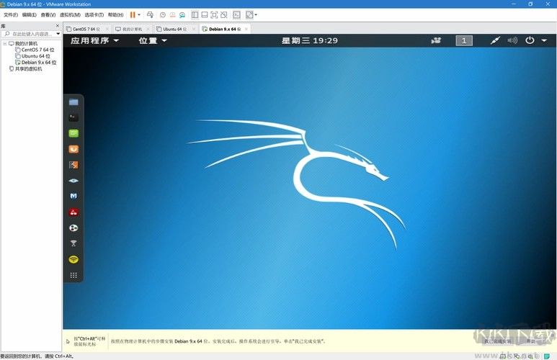557x360 pixels.
Task: Close the Ubuntu 64 位 tab
Action: point(194,29)
